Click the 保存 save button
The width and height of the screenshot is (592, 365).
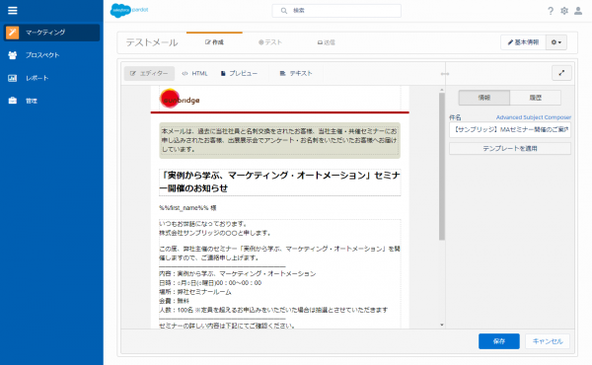pyautogui.click(x=499, y=341)
